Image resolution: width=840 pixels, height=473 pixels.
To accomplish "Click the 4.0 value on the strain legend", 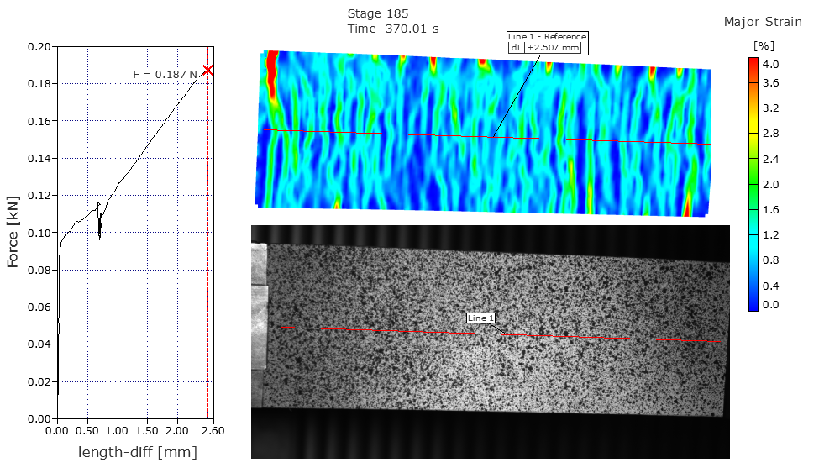I will (770, 64).
